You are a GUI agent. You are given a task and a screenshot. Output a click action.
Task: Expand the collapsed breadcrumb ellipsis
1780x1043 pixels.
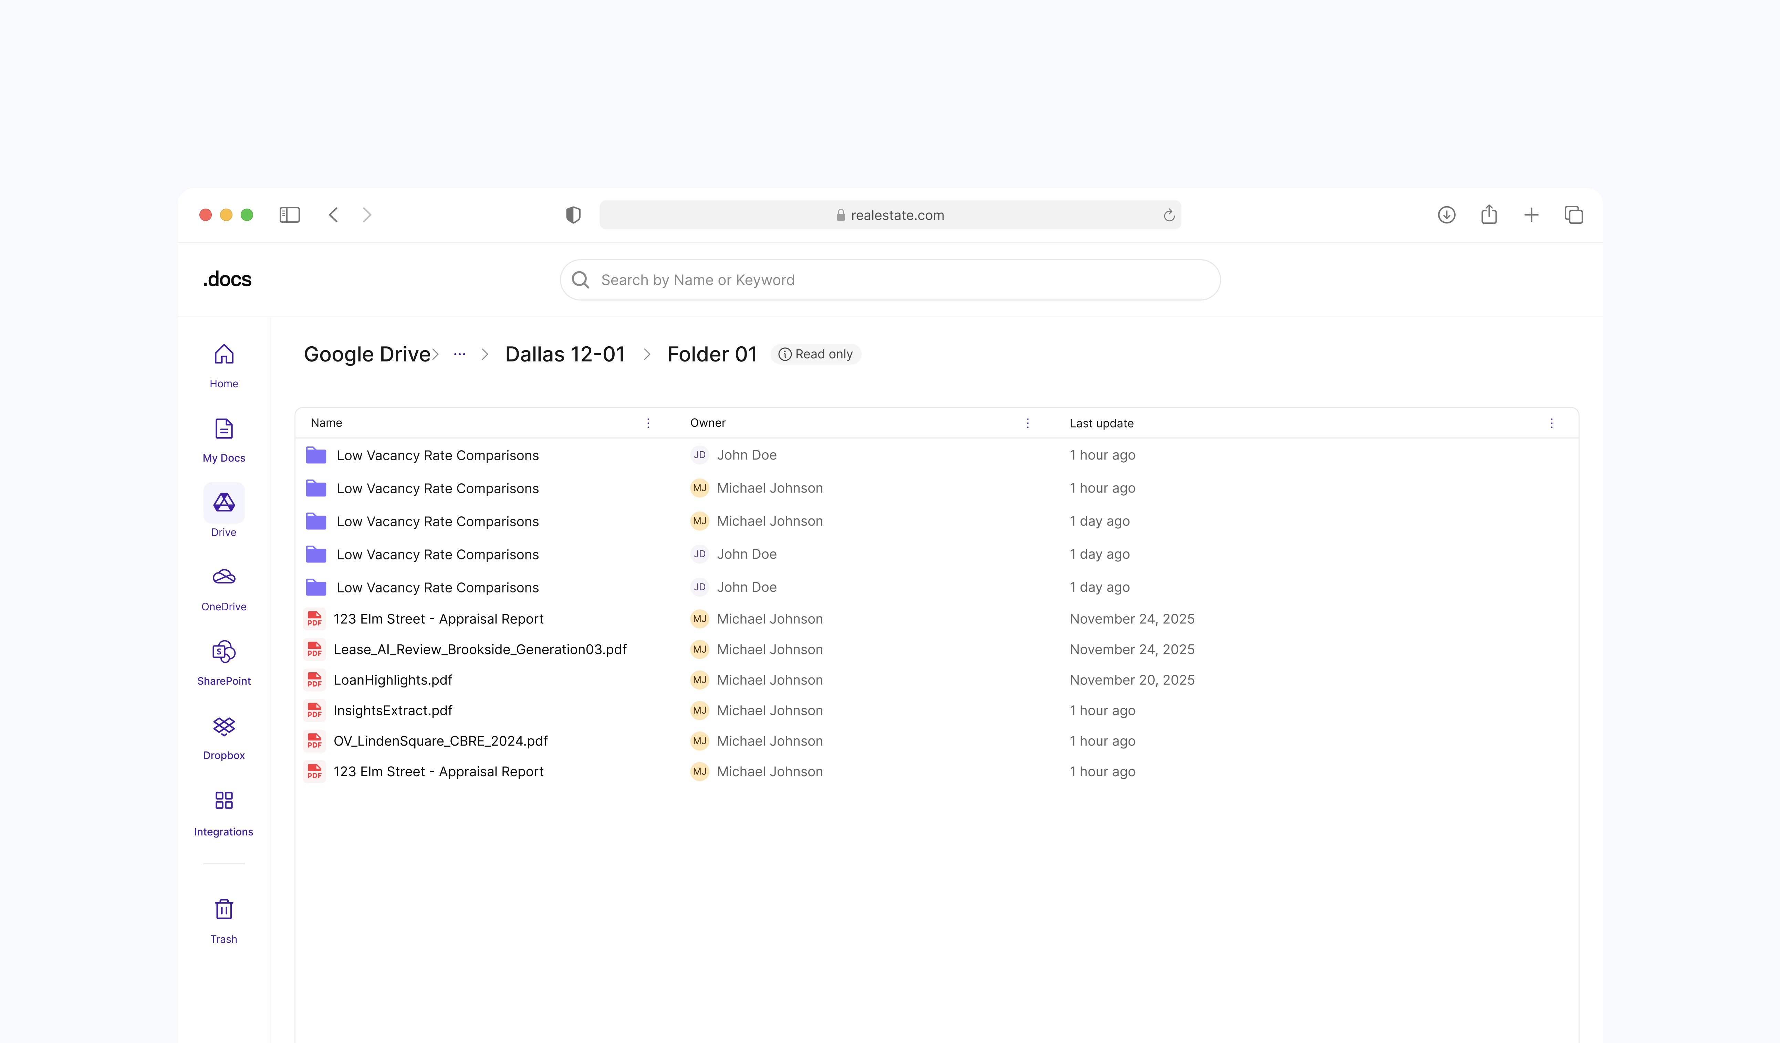460,355
